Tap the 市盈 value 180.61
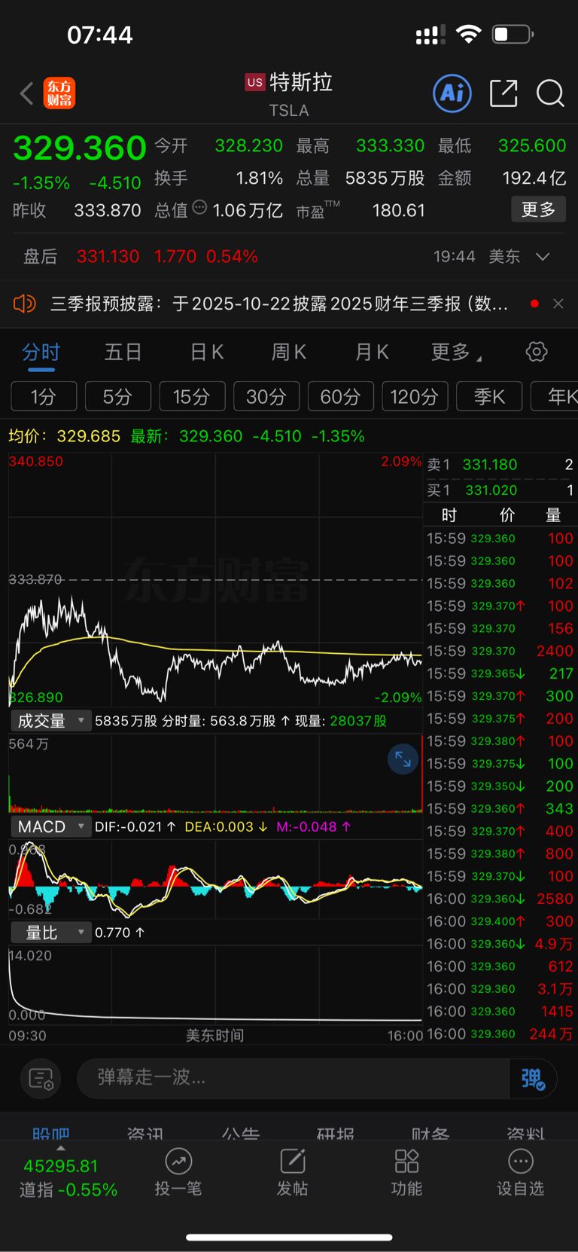 pos(399,210)
